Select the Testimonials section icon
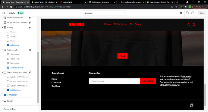The width and height of the screenshot is (208, 112). click(5, 50)
